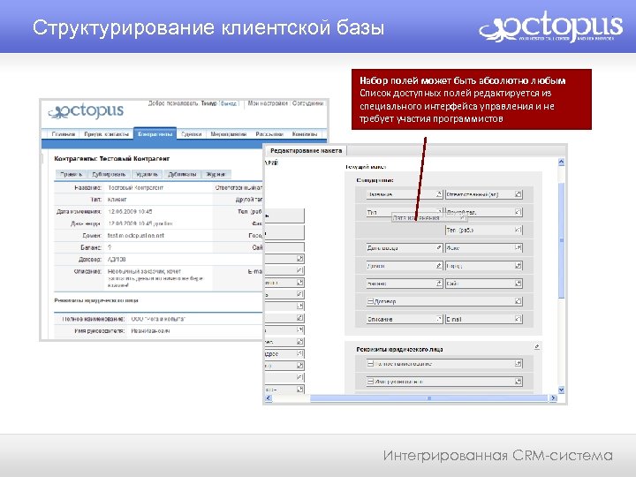636x477 pixels.
Task: Select the active Контрагенты tab
Action: [x=155, y=134]
